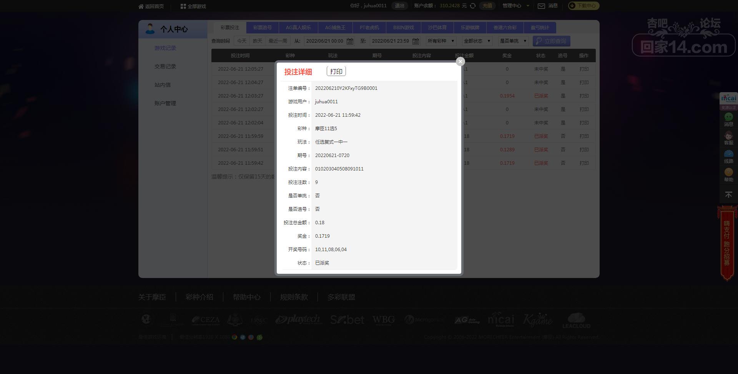This screenshot has width=738, height=374.
Task: Refresh the account balance icon
Action: pos(473,6)
